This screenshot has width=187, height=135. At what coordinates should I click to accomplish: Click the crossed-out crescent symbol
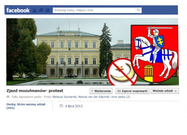coord(122,72)
